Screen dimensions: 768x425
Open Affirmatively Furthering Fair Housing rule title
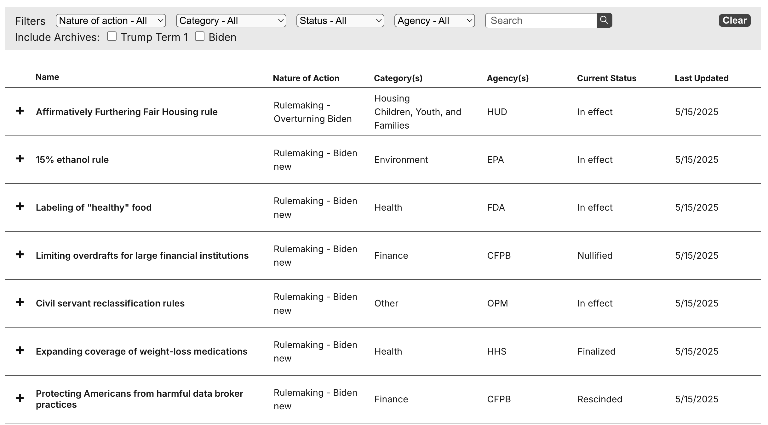pyautogui.click(x=127, y=112)
